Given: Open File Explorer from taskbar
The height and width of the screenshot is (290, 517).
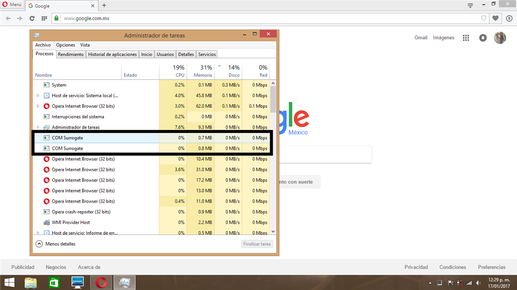Looking at the screenshot, I should (31, 282).
